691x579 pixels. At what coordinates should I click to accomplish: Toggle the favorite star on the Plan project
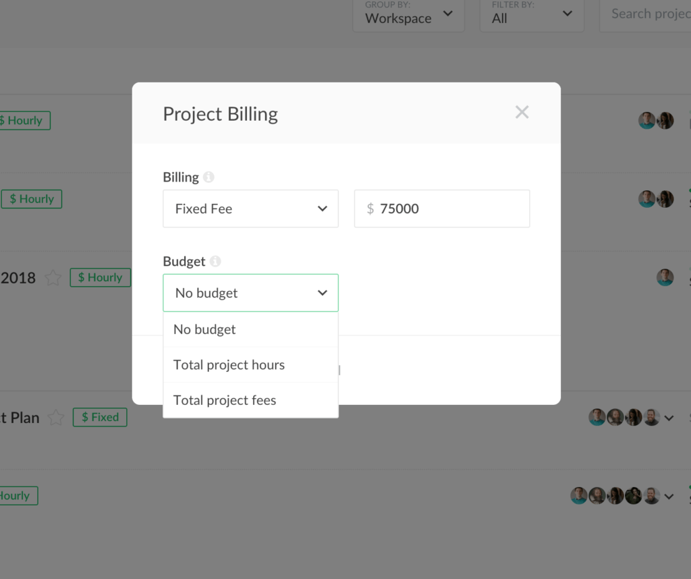[x=55, y=417]
